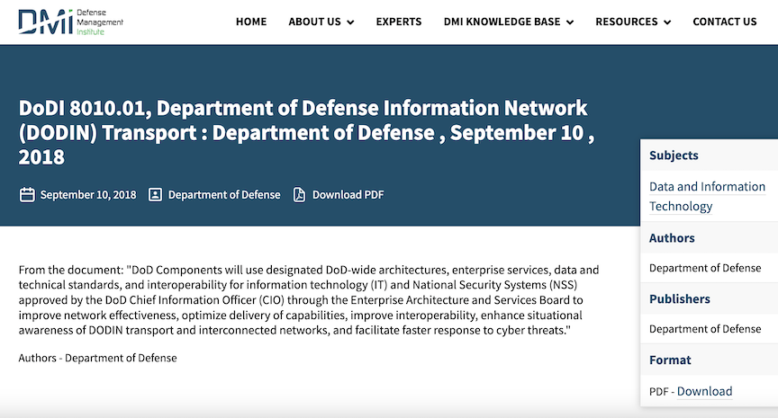Click the calendar icon beside the date
Viewport: 778px width, 418px height.
click(x=27, y=194)
